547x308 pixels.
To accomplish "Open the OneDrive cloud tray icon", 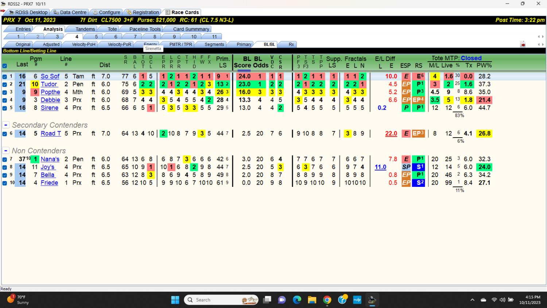I will (484, 300).
